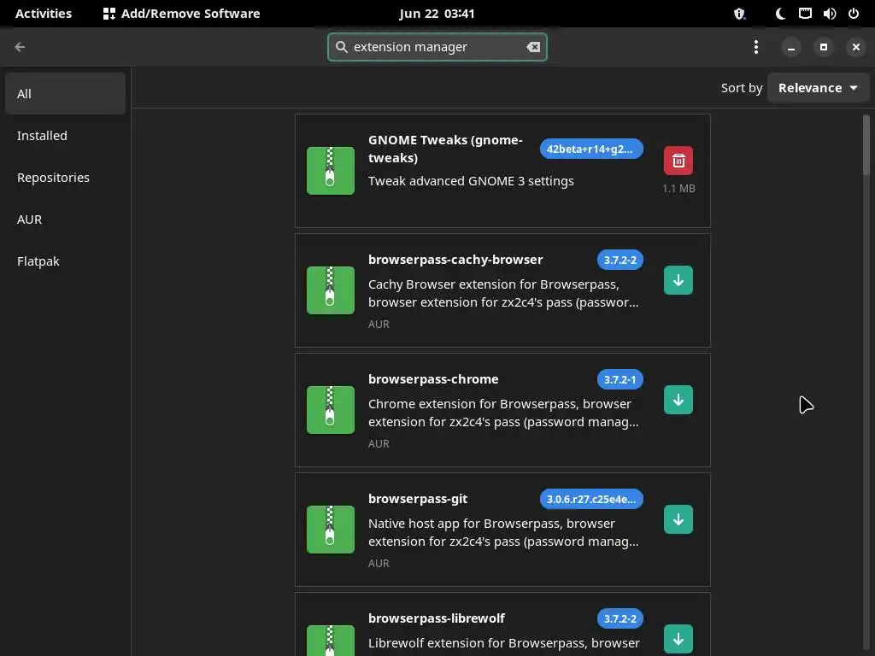
Task: Open the Jun 22 03:41 clock menu
Action: 437,14
